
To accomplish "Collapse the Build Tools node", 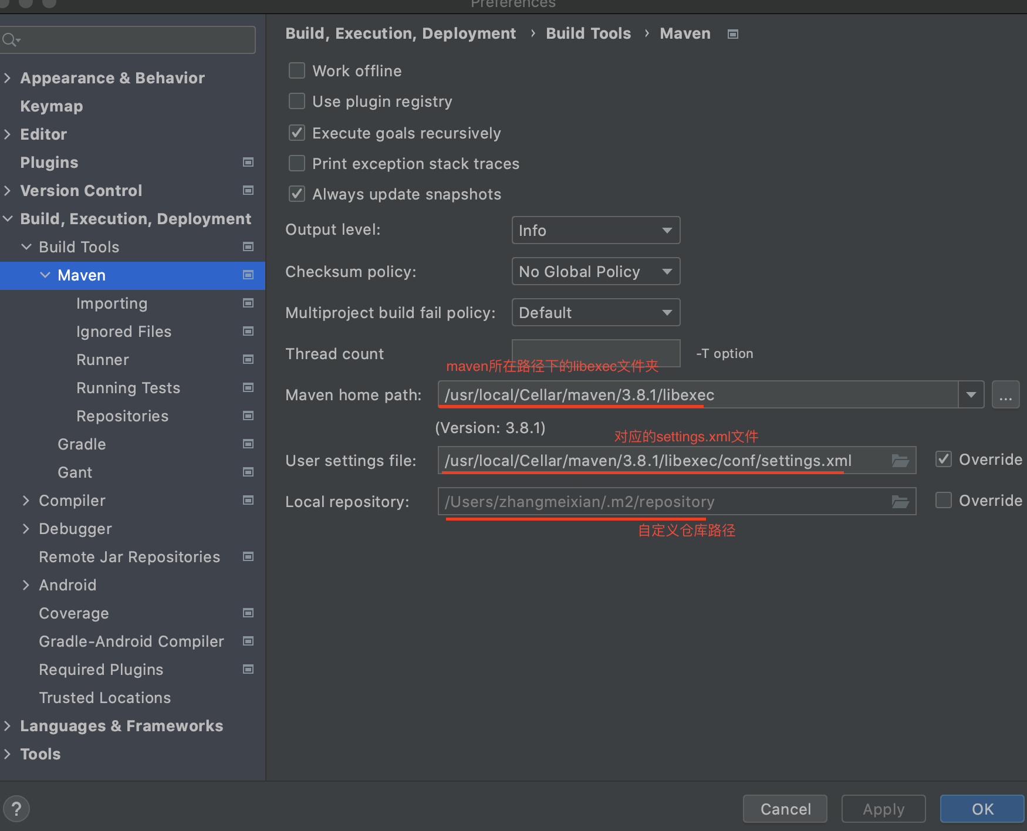I will point(26,246).
